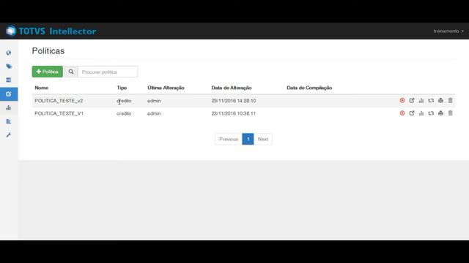Select the POLITICA_TESTE_v2 name cell

[x=59, y=101]
